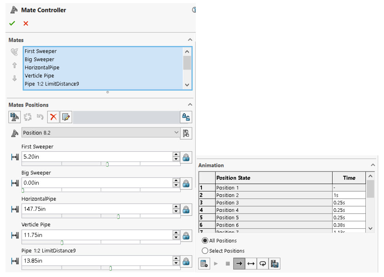384x277 pixels.
Task: Select Position 4 in the animation table
Action: point(227,210)
